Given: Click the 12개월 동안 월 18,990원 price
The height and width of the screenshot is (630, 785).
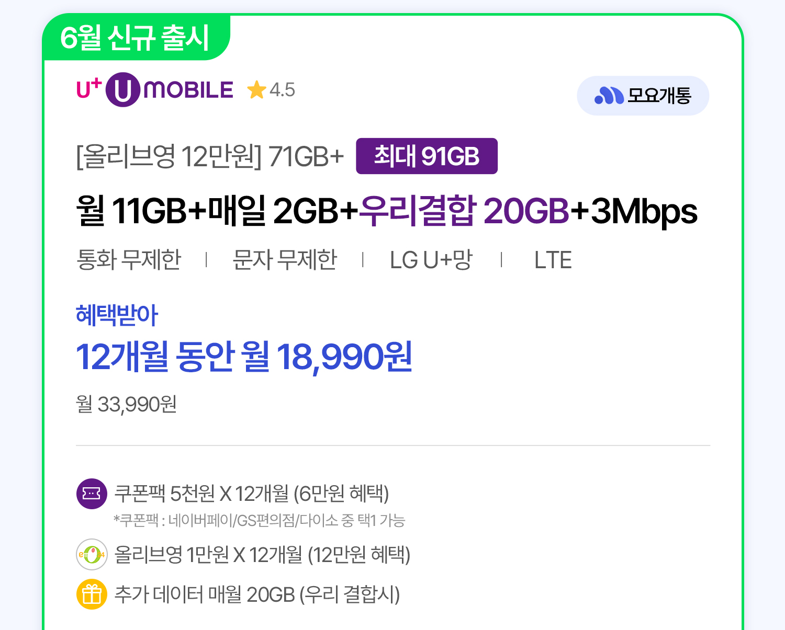Looking at the screenshot, I should coord(244,357).
